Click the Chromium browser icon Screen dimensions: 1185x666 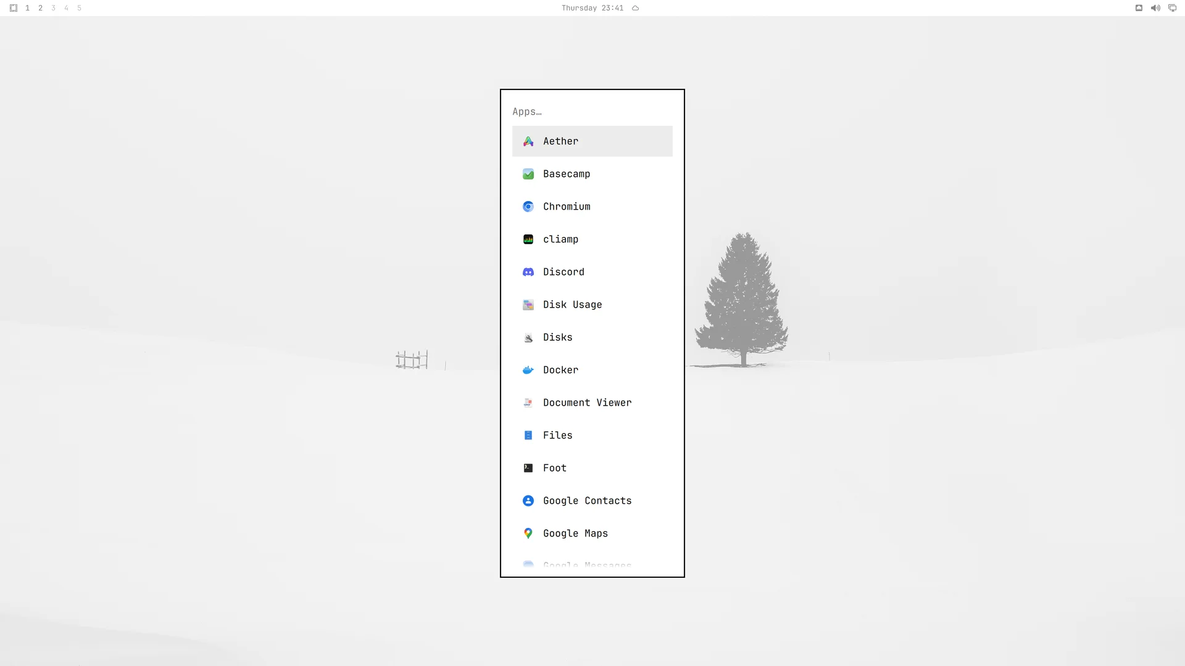tap(528, 207)
